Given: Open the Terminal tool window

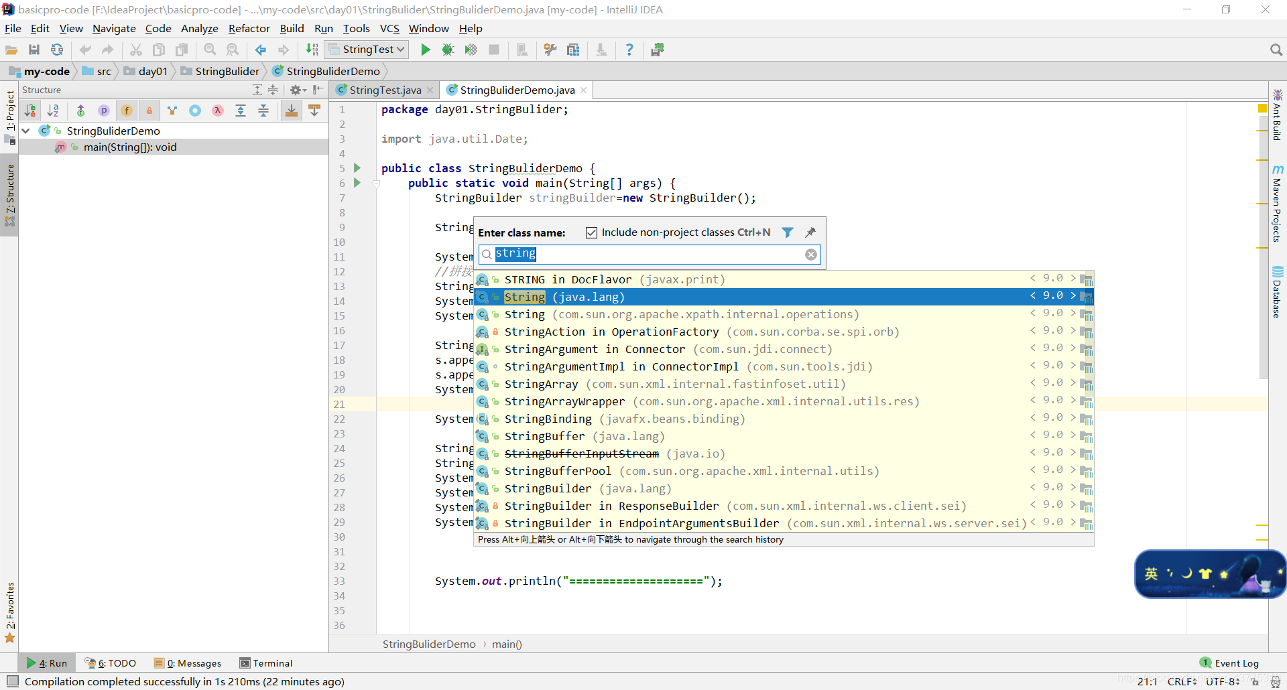Looking at the screenshot, I should tap(266, 663).
